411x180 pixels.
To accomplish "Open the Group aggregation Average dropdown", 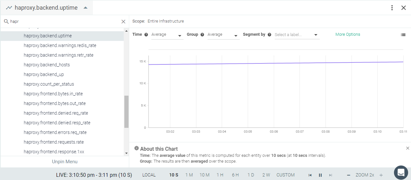I will click(x=223, y=35).
